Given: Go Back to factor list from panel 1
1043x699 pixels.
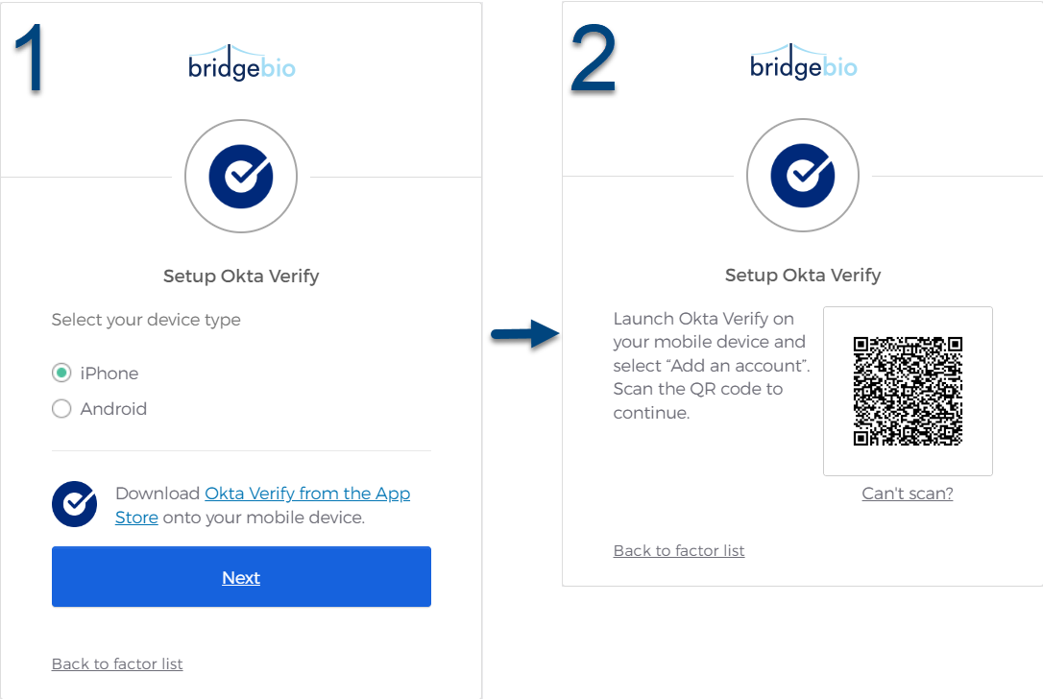Looking at the screenshot, I should pos(116,663).
